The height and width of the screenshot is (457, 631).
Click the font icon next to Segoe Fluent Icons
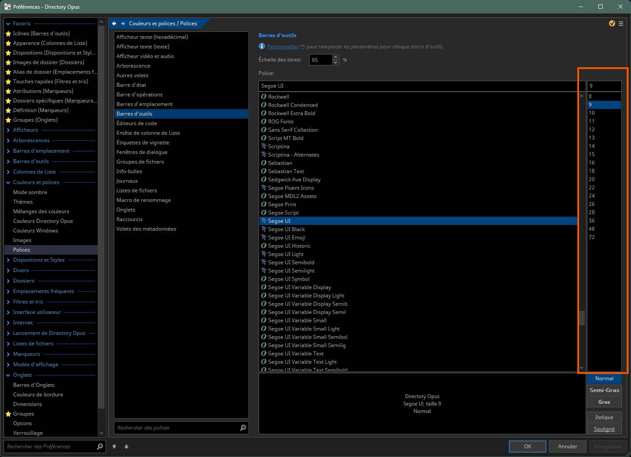pyautogui.click(x=264, y=188)
